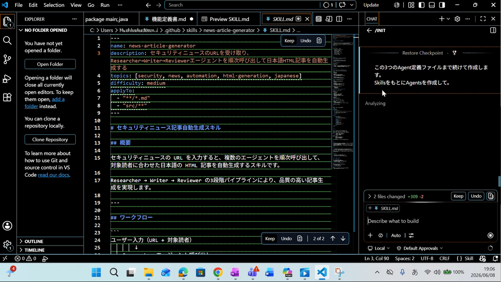Go forward with the navigation arrow
501x282 pixels.
tap(159, 5)
